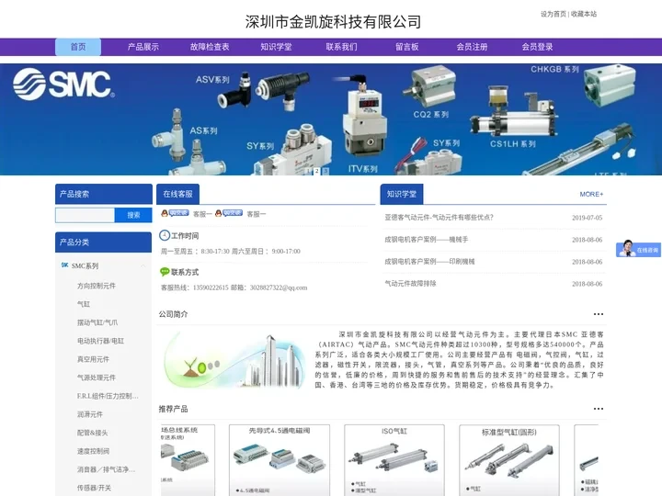Open the 摆动气缸/气爪 category
This screenshot has height=496, width=662.
(x=97, y=322)
